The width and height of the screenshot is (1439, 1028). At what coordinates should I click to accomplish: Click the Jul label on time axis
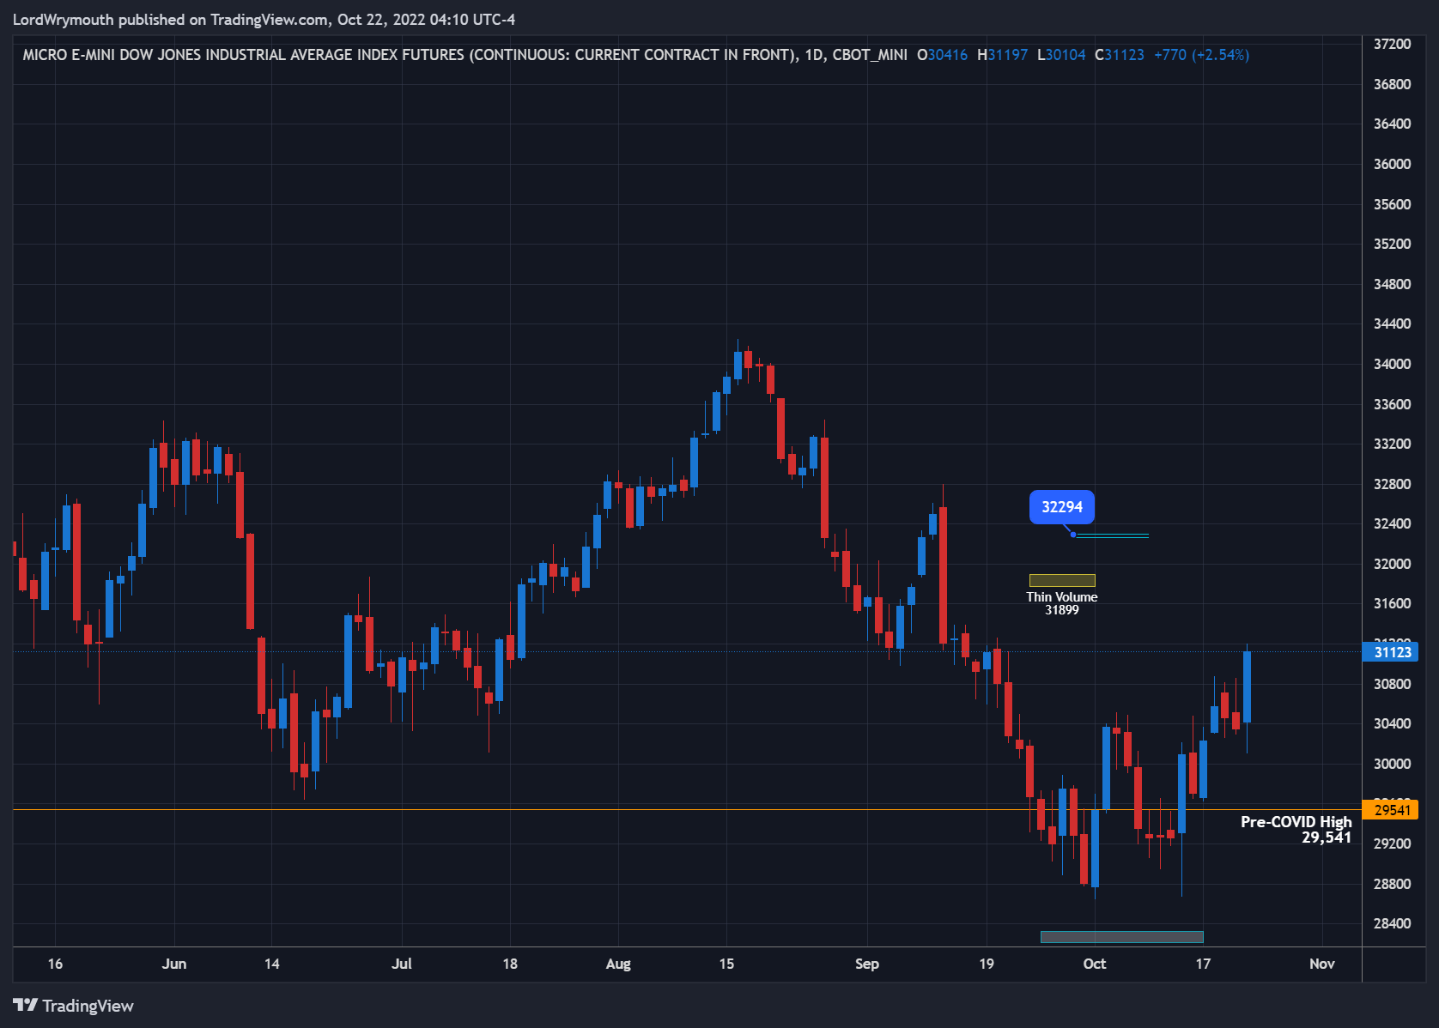(402, 964)
